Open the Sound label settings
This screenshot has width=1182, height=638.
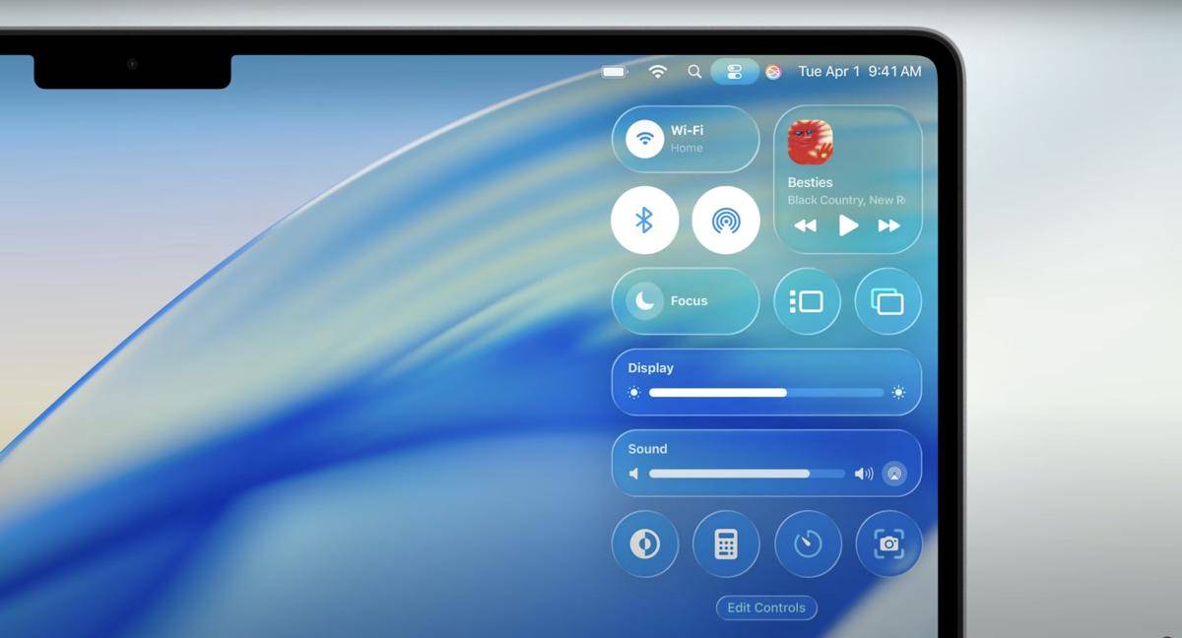click(647, 449)
